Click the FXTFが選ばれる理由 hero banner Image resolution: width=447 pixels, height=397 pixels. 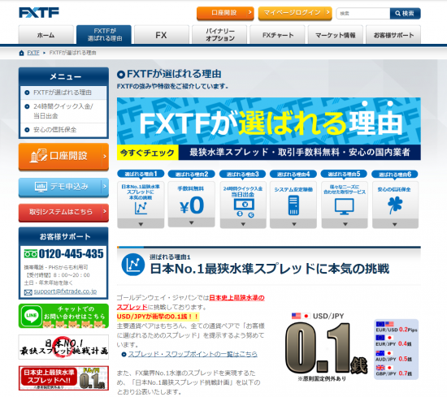[x=269, y=129]
